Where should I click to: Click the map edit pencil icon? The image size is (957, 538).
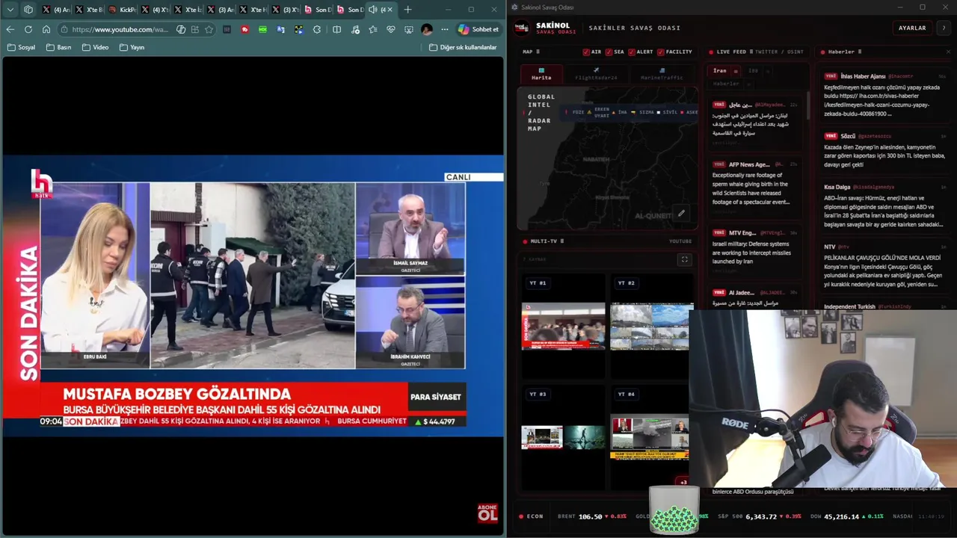(681, 213)
